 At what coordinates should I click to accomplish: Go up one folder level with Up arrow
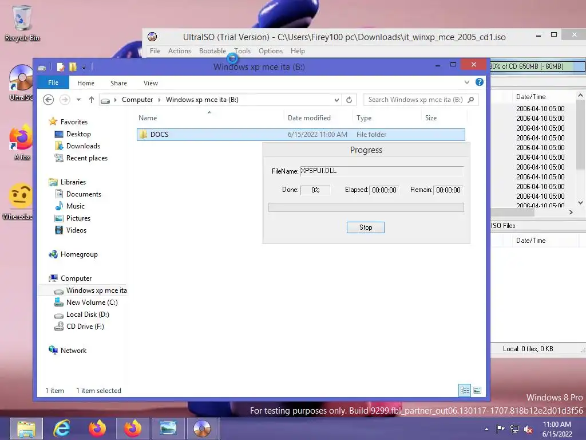point(91,100)
